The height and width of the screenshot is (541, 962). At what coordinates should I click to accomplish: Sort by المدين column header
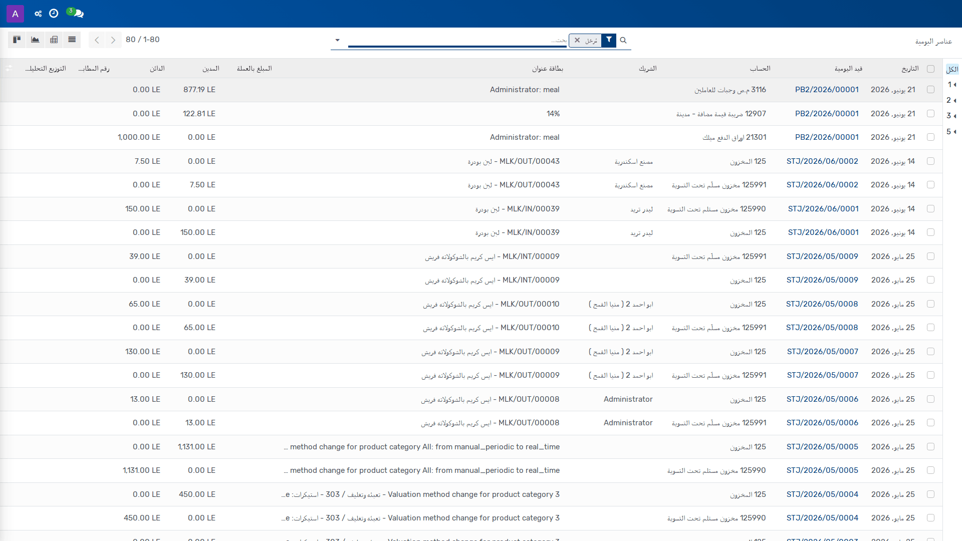(x=211, y=69)
